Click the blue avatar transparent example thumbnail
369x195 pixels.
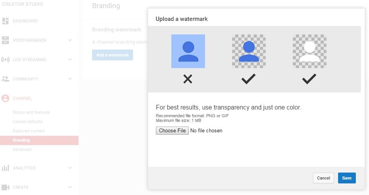(249, 51)
